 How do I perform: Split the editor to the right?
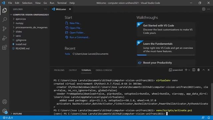(203, 9)
